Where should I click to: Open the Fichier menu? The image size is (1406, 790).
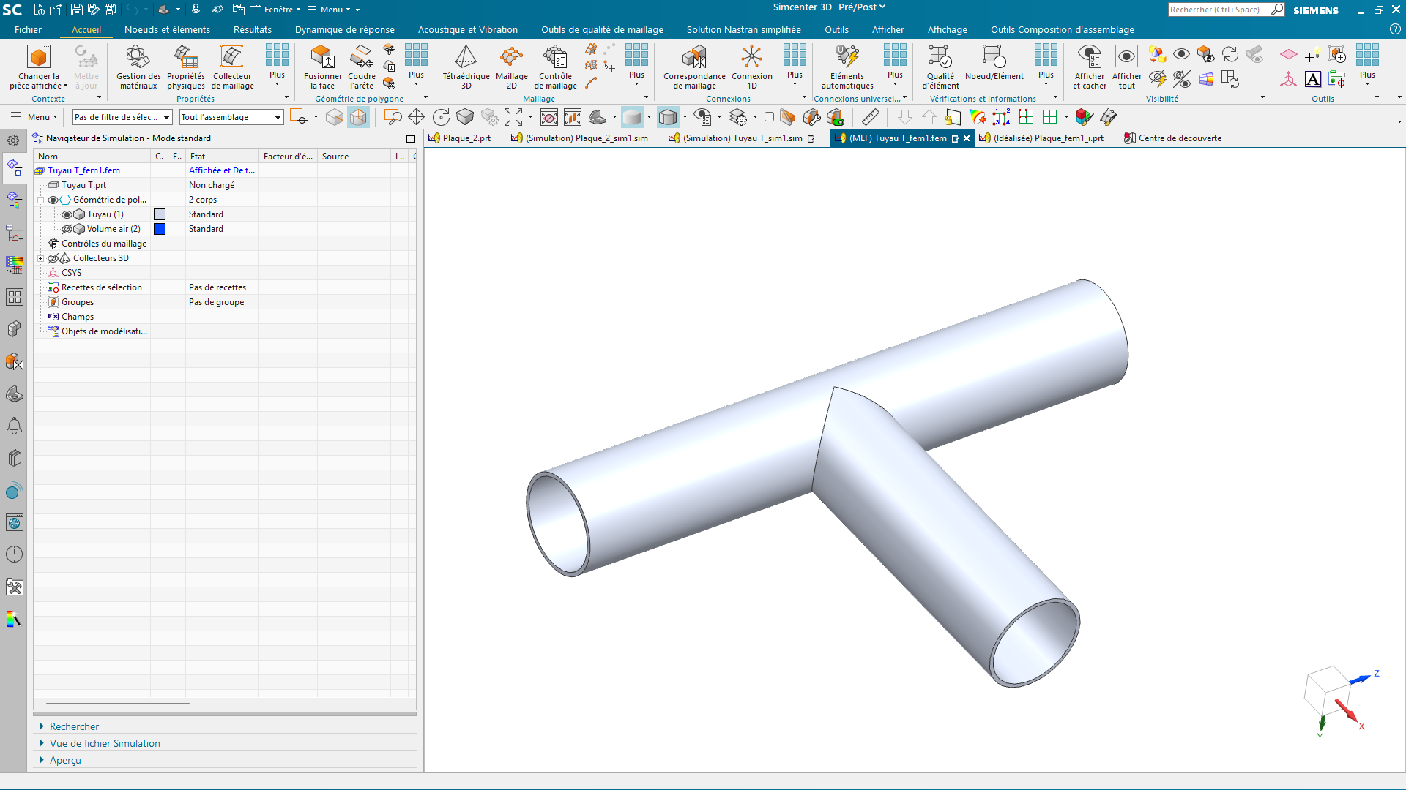pos(28,29)
